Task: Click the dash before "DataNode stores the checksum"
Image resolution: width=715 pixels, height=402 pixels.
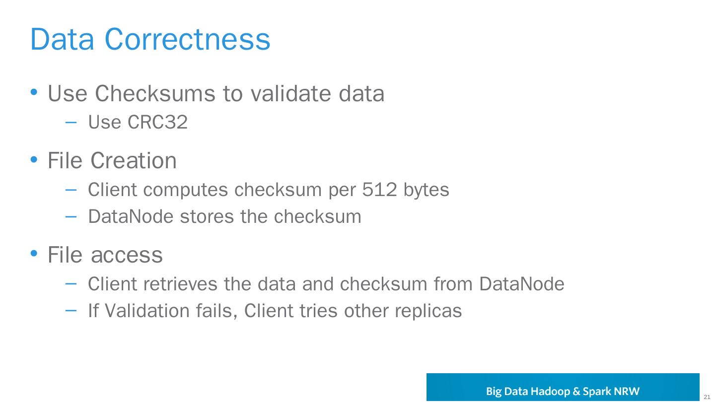Action: [x=71, y=216]
